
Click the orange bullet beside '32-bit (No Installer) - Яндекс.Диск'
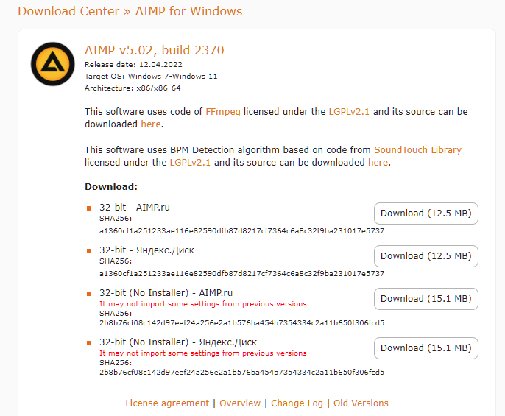coord(89,343)
